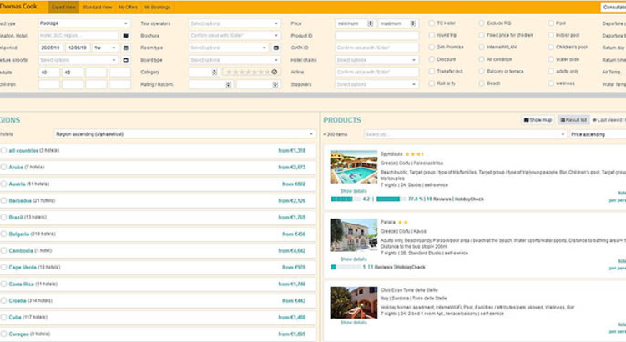Enable the Rail to fly checkbox
The image size is (626, 342).
point(432,83)
